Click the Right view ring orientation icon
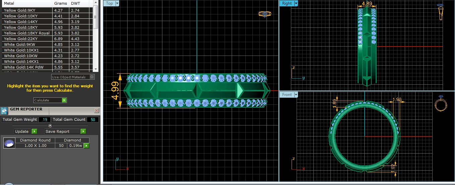455x185 pixels. [441, 13]
